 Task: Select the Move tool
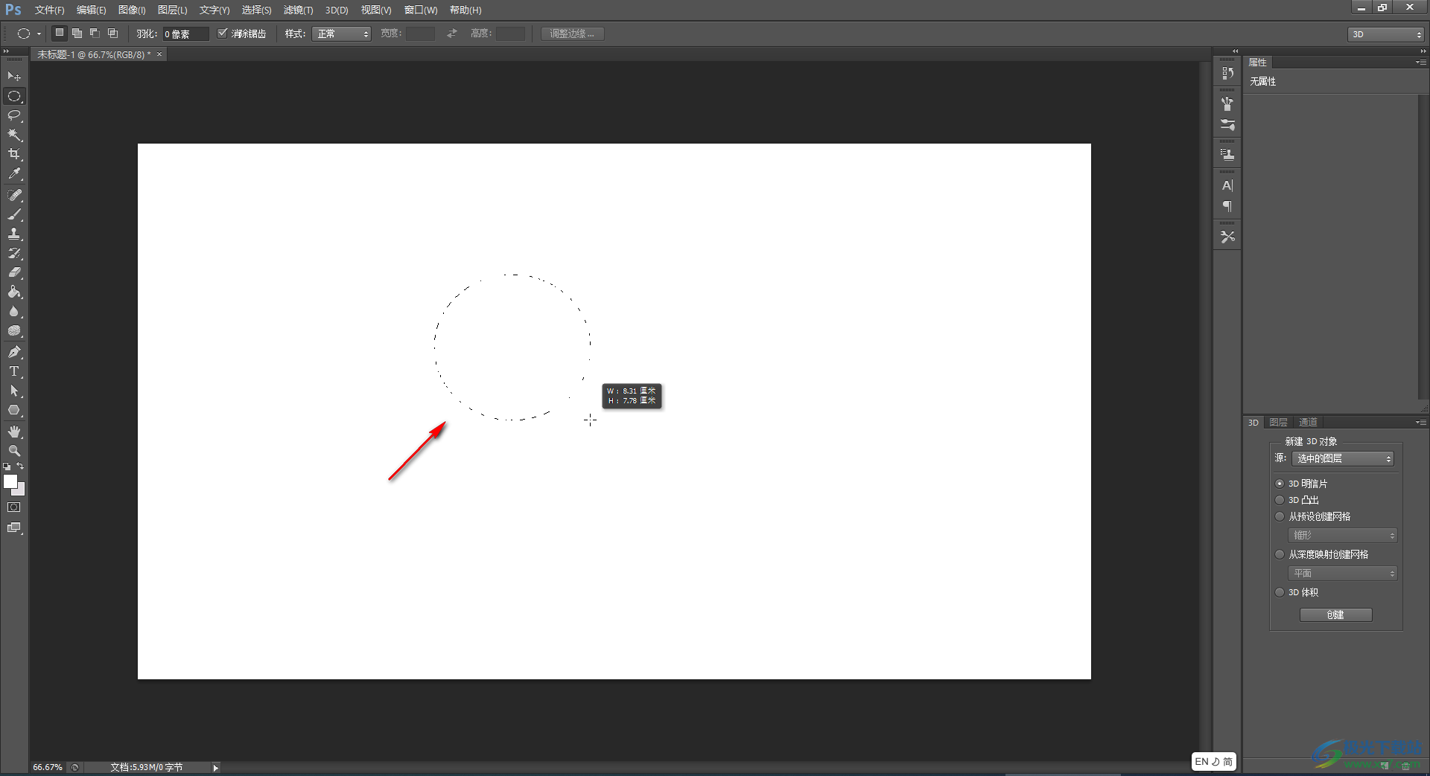pos(14,77)
